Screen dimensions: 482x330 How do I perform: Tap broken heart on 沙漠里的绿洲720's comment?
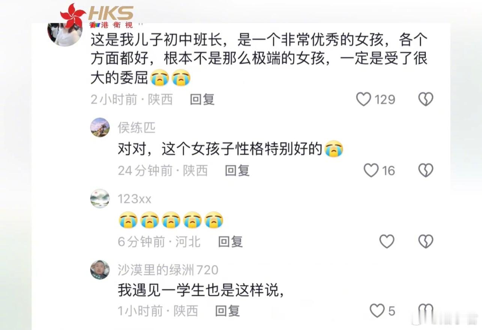coord(426,311)
